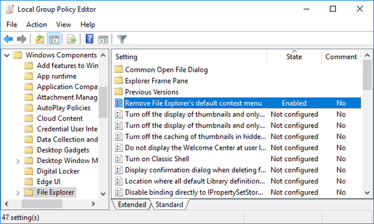Click the tree pane scroll up arrow
This screenshot has height=224, width=374.
103,55
